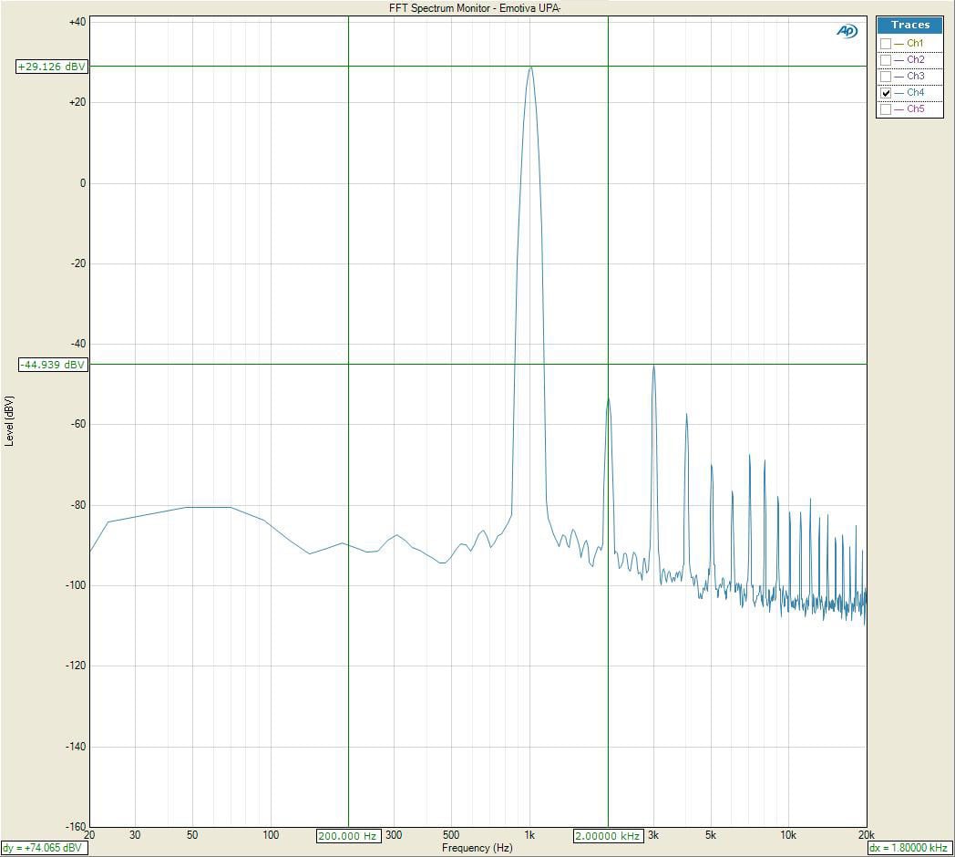This screenshot has width=955, height=857.
Task: Click the Traces legend header
Action: (909, 25)
